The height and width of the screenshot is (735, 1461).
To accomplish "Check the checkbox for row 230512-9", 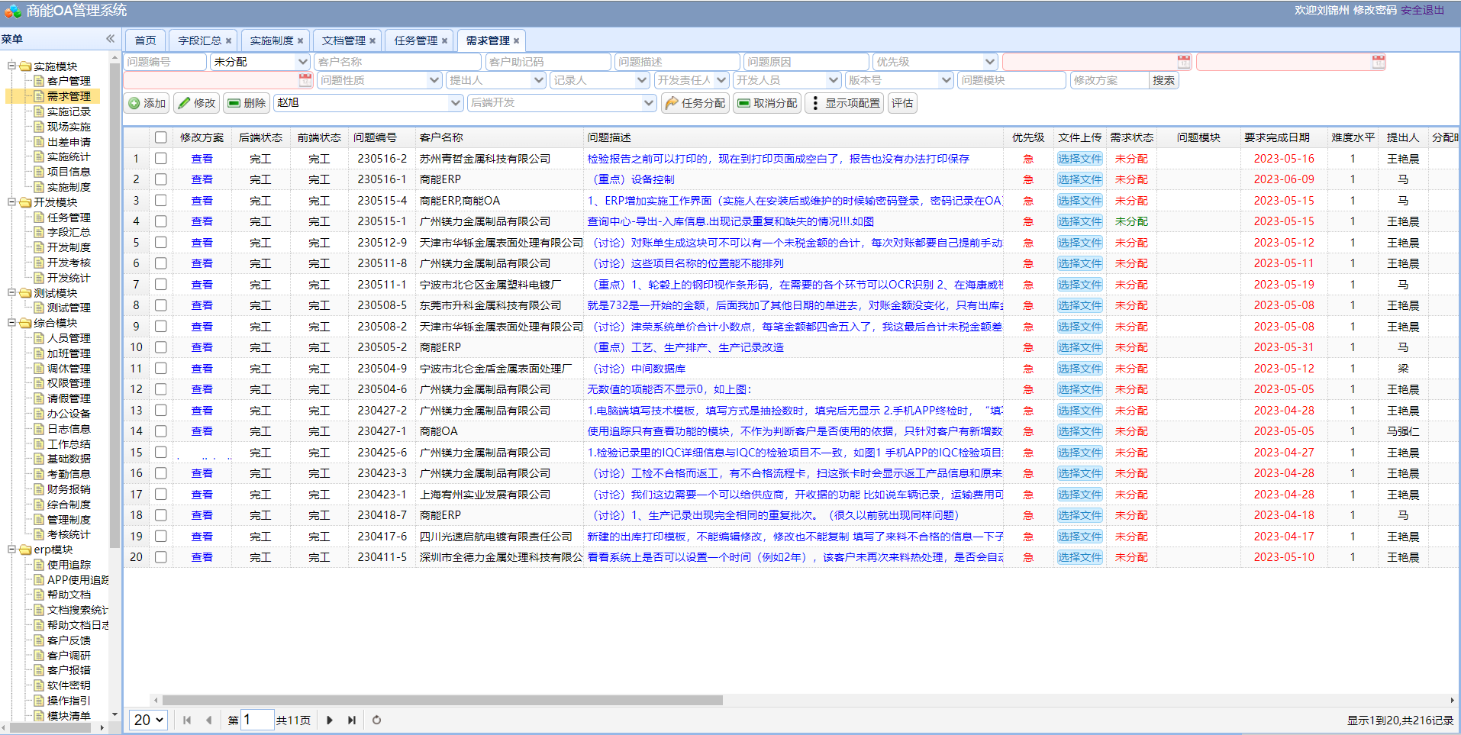I will [160, 243].
